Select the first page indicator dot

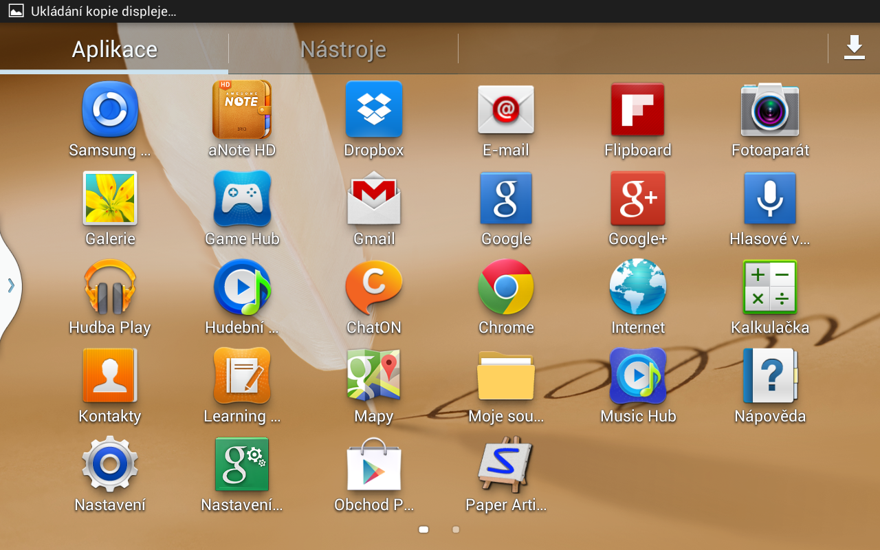(x=423, y=529)
